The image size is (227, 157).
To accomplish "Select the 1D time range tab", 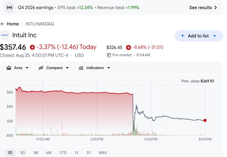I will (x=10, y=153).
